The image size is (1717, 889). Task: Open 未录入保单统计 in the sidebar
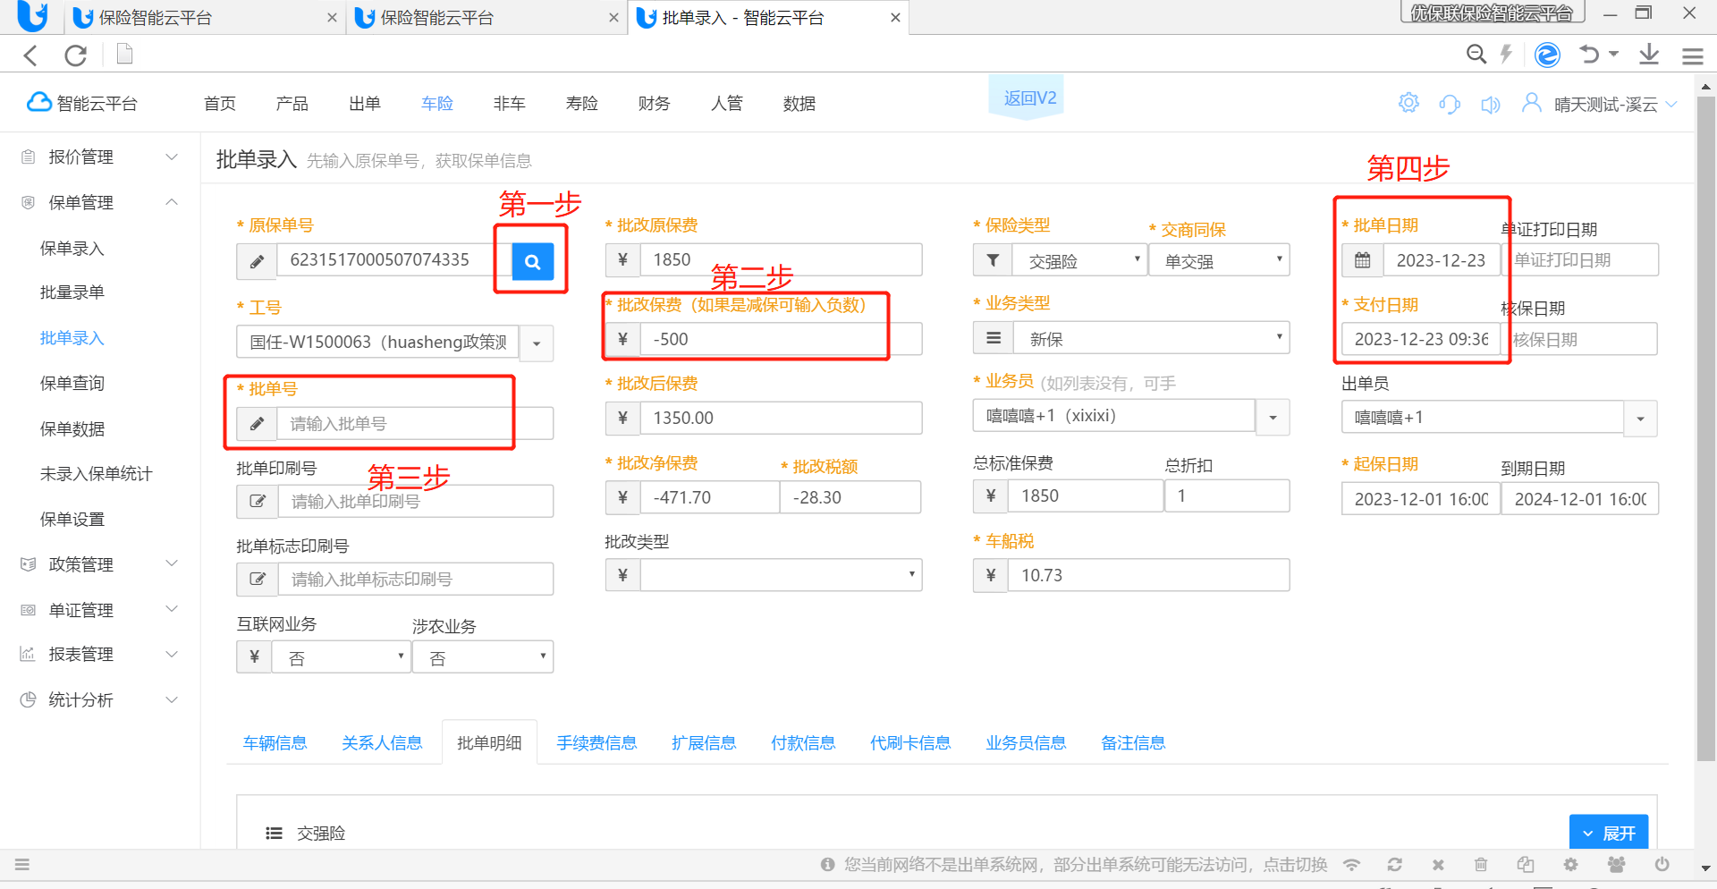click(x=97, y=474)
